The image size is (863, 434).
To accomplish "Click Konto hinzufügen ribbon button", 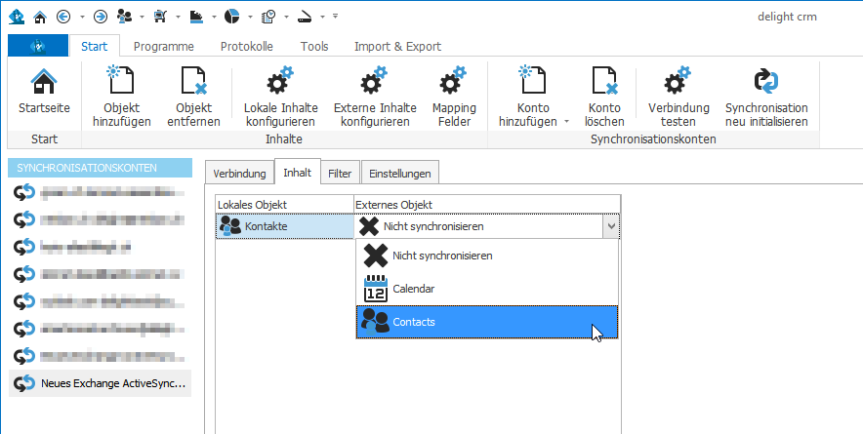I will tap(533, 97).
